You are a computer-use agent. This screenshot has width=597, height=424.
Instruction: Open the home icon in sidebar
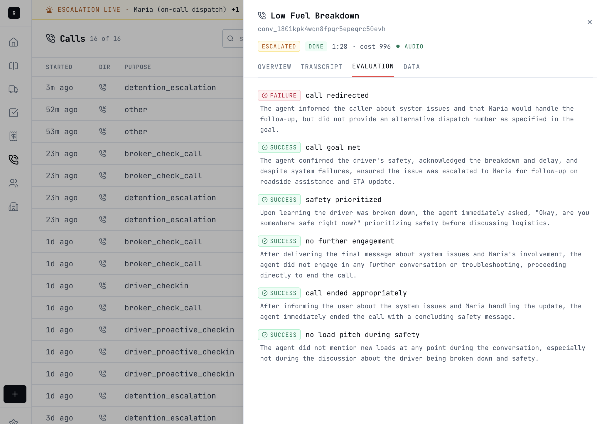pyautogui.click(x=14, y=42)
